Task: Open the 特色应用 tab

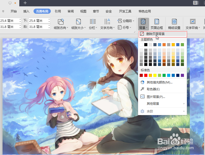Action: (145, 11)
